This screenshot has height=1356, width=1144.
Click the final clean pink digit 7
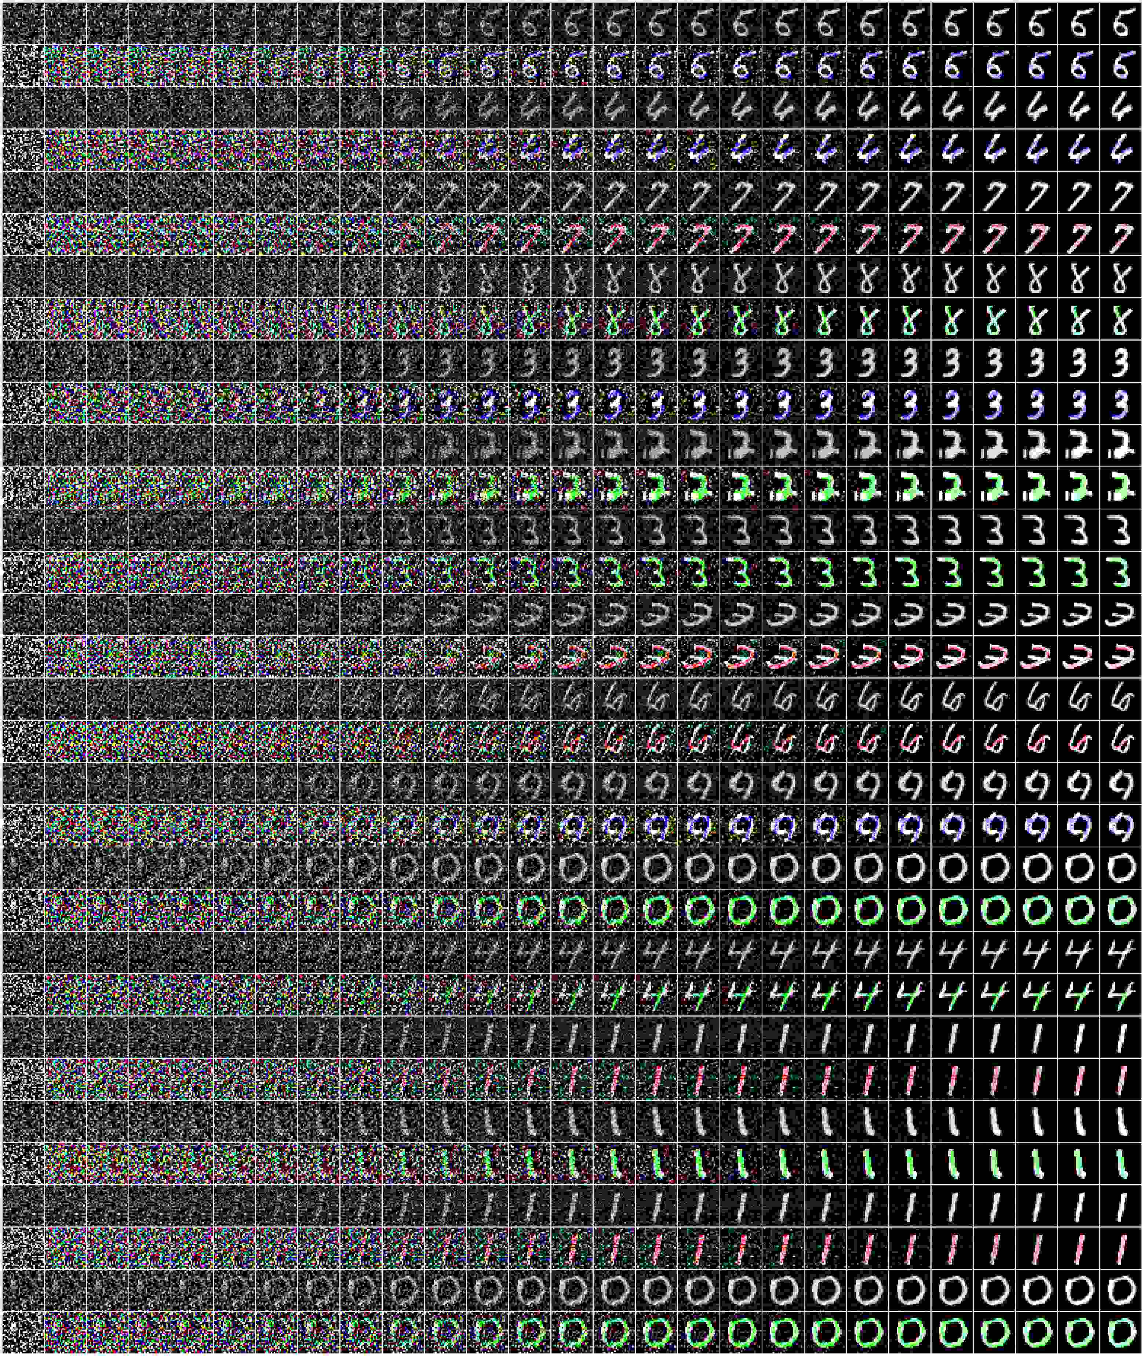point(1122,234)
